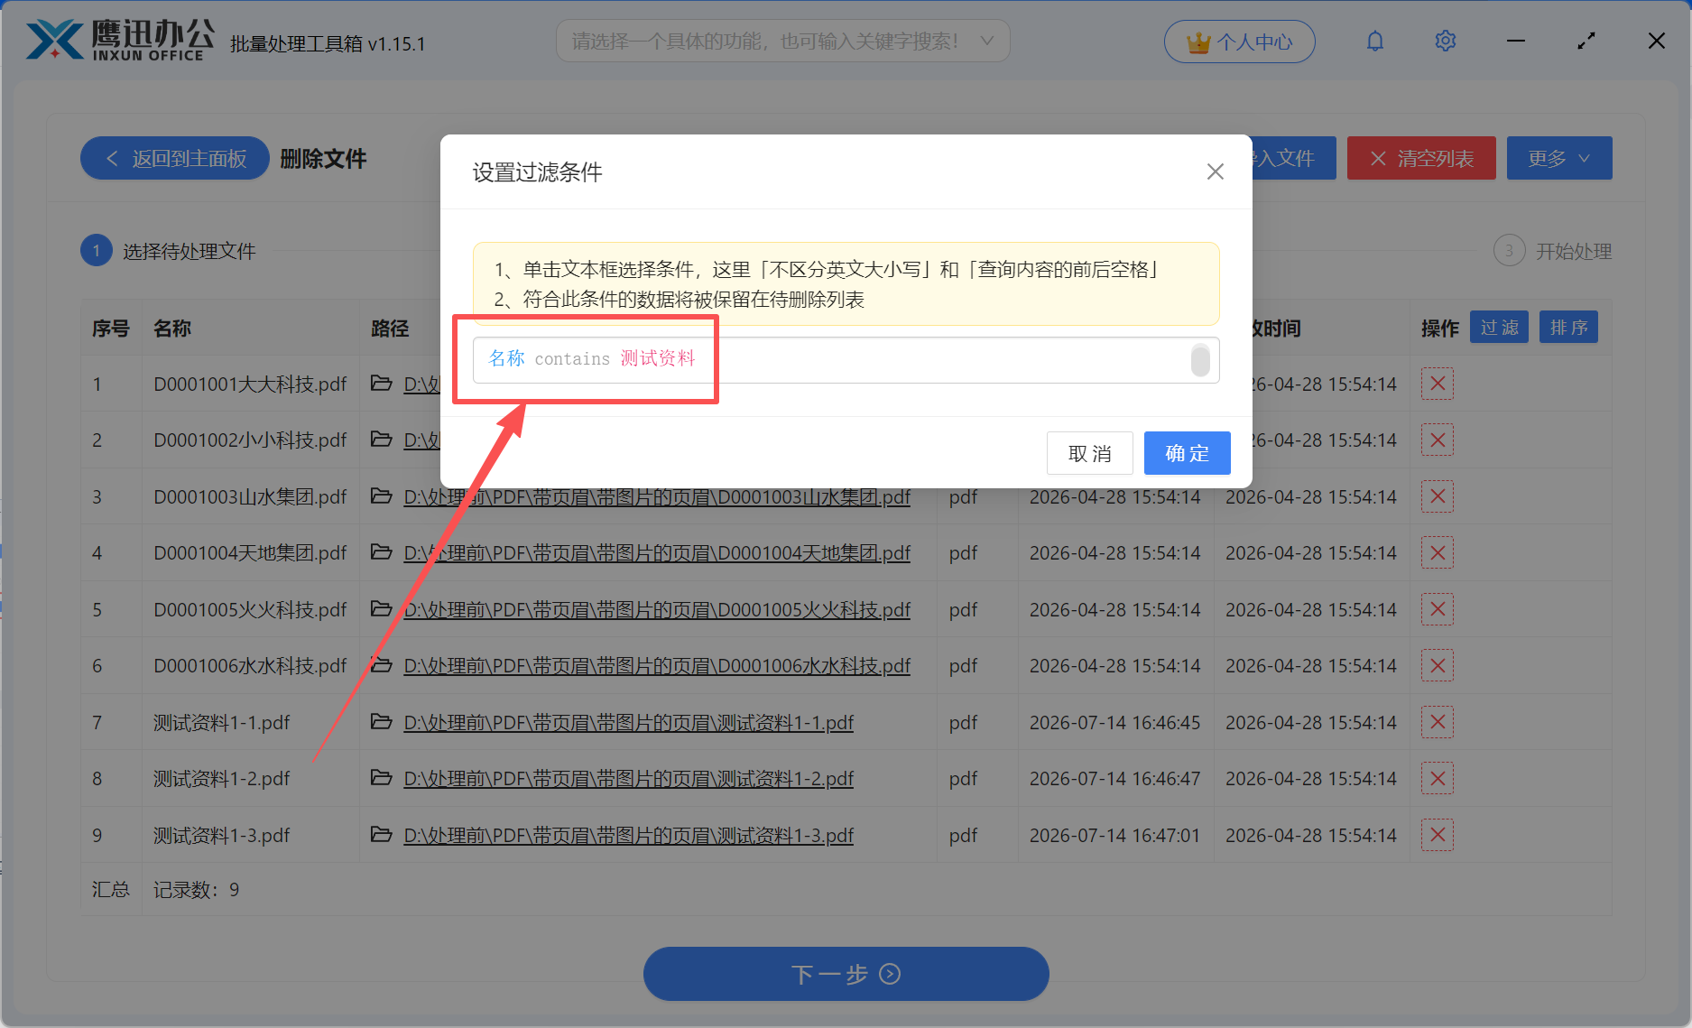Screen dimensions: 1692x1028
Task: Open the notification bell
Action: [x=1374, y=42]
